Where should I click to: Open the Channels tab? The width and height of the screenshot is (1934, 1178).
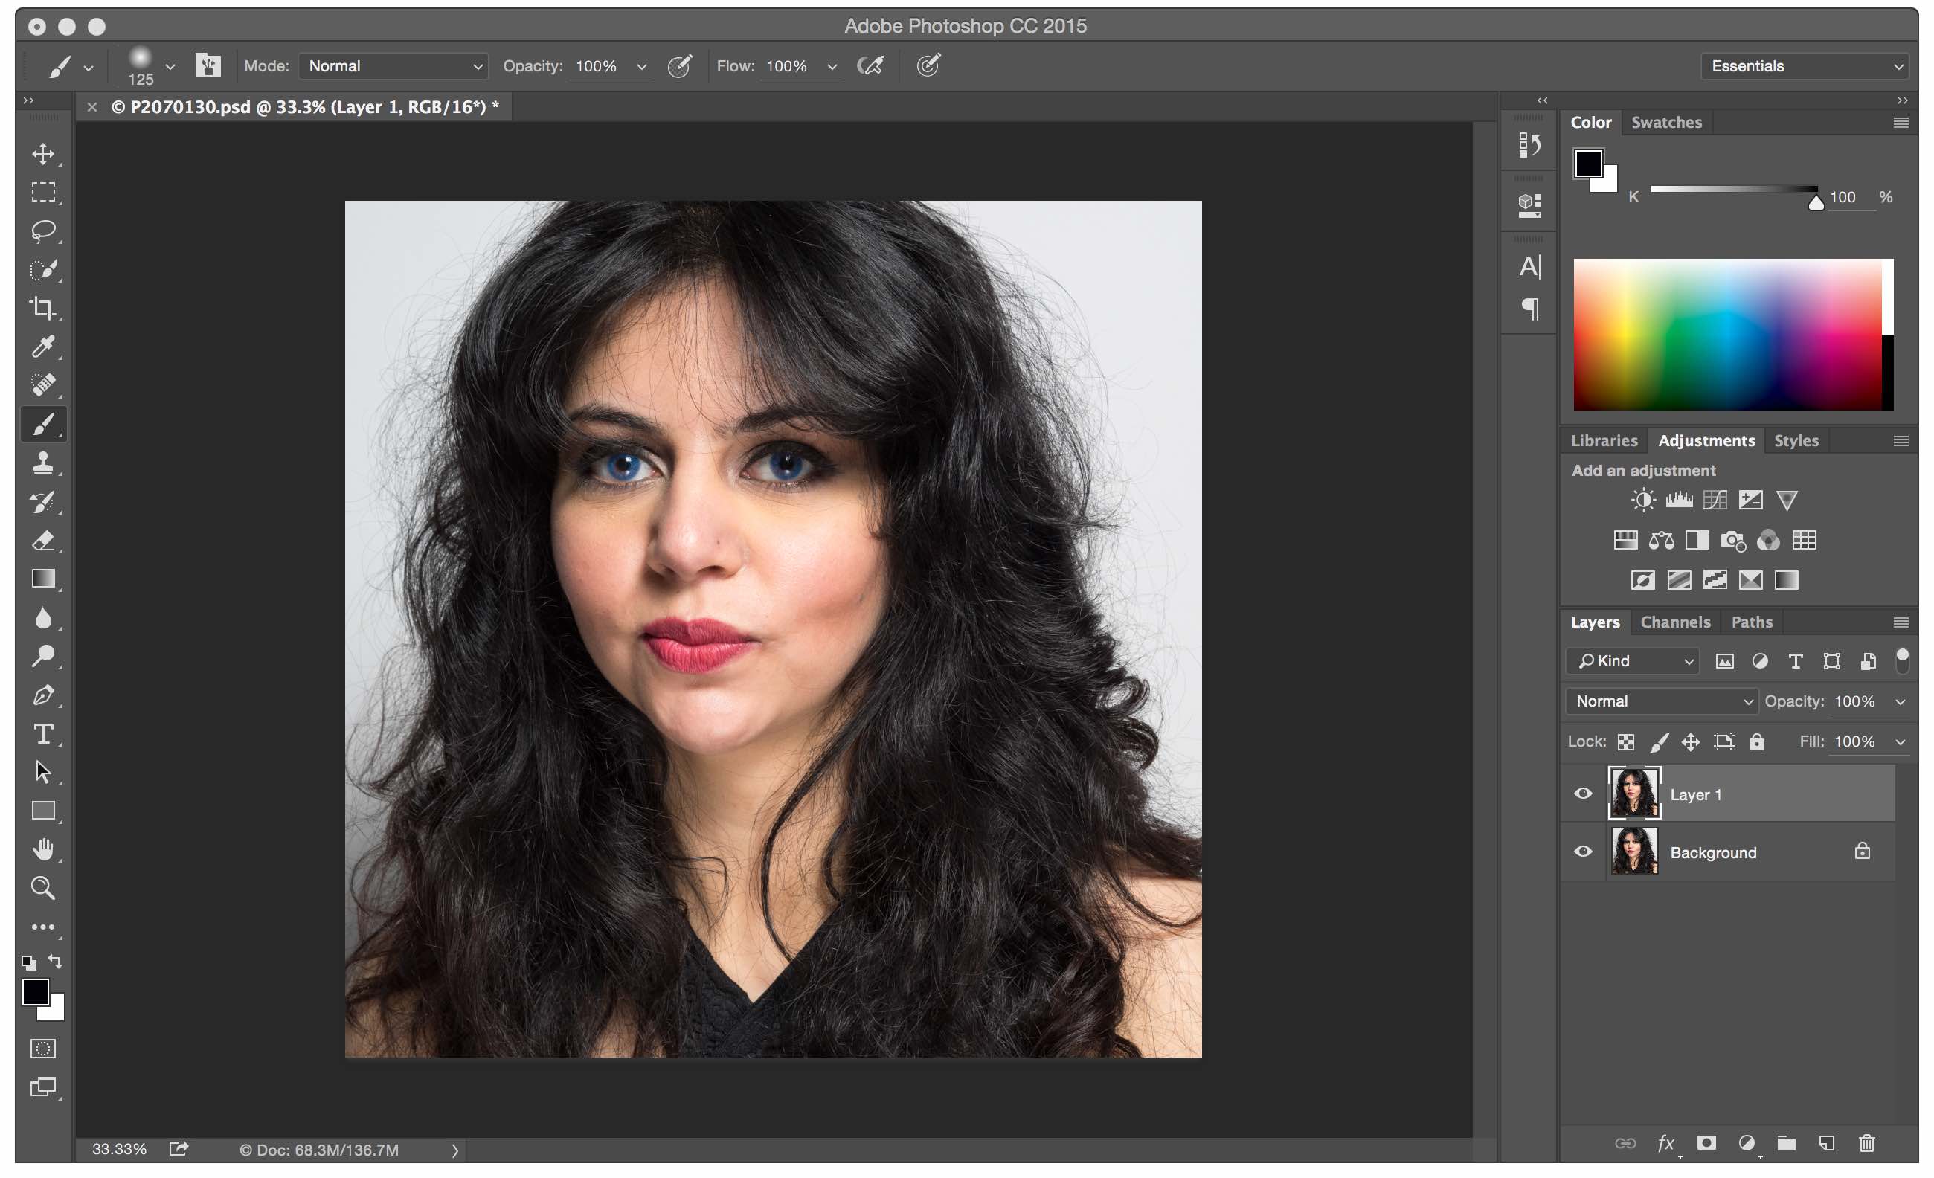pyautogui.click(x=1676, y=622)
